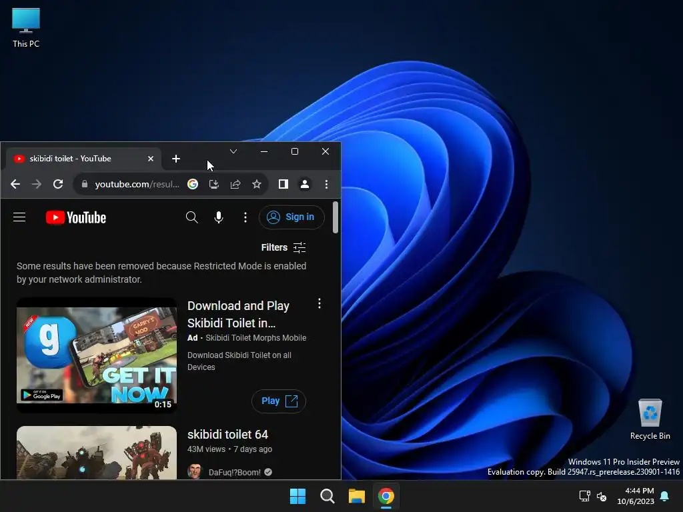
Task: Click the Sign in button
Action: (291, 217)
